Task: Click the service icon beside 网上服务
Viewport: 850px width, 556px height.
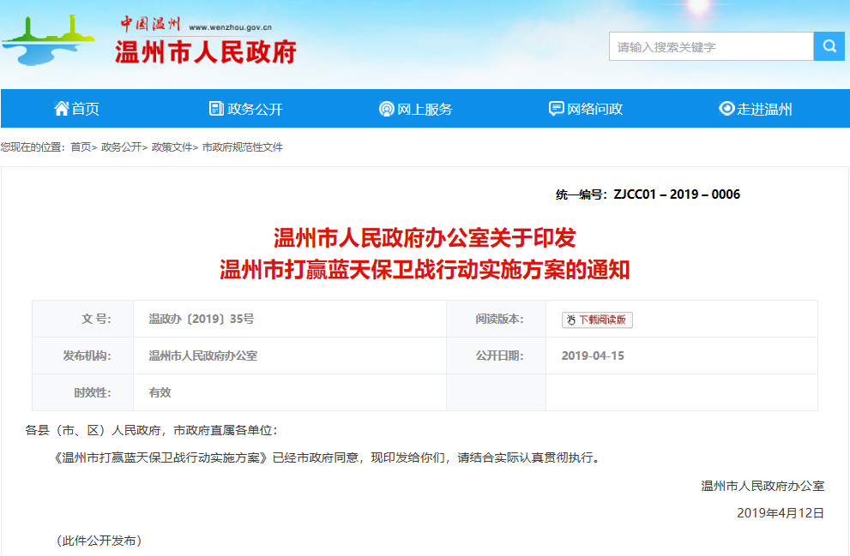Action: (386, 109)
